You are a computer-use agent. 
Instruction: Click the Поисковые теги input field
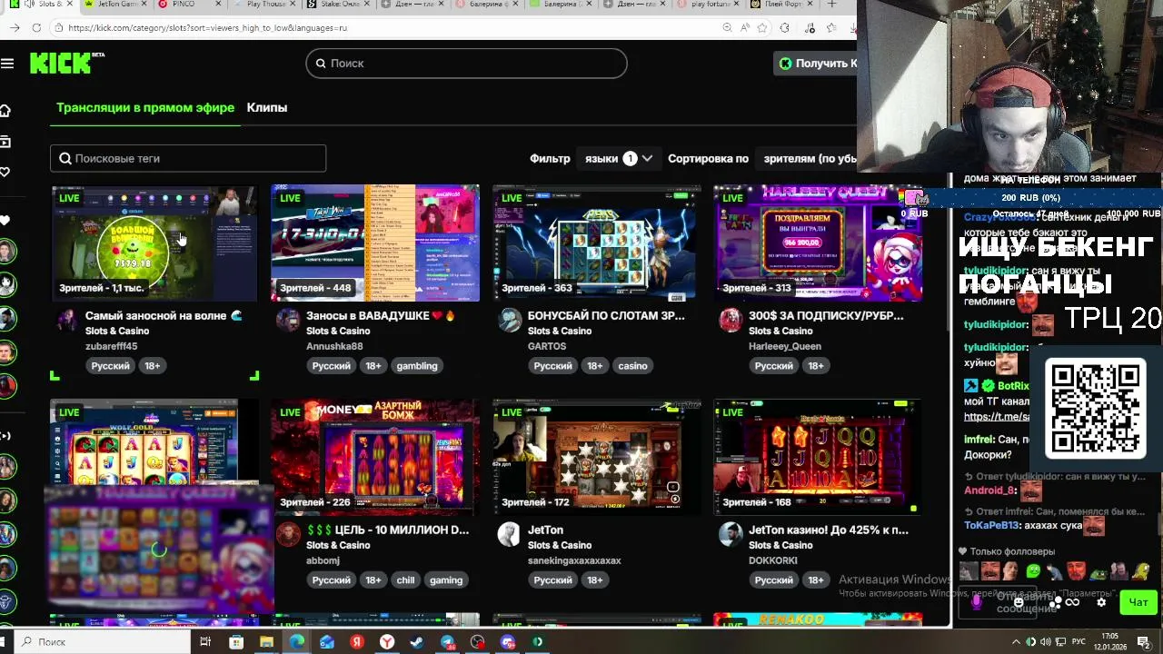tap(188, 158)
